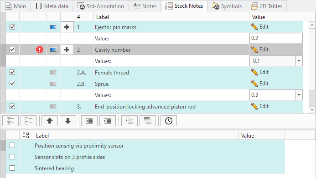Viewport: 316px width, 178px height.
Task: Open the Symbols tab
Action: point(227,6)
